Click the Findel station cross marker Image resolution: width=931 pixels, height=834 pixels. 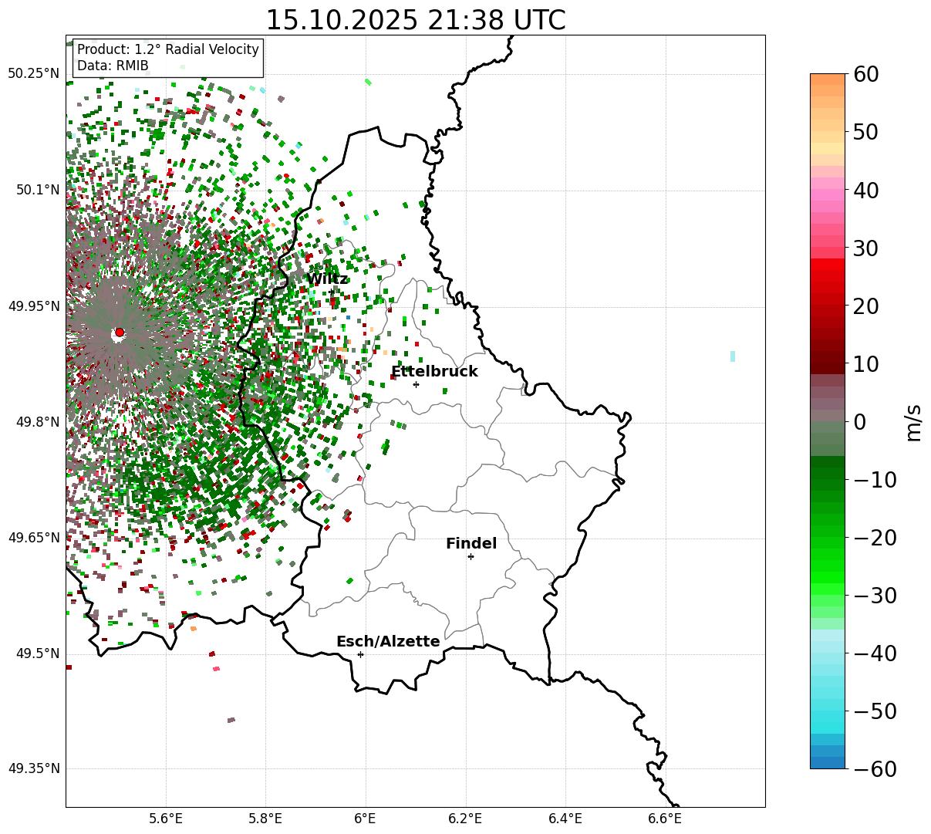pyautogui.click(x=471, y=556)
